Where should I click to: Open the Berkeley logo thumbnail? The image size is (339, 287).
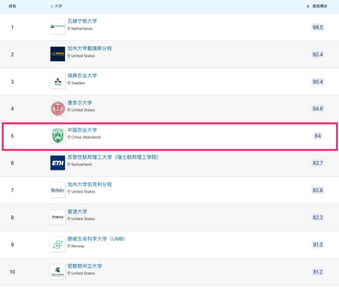pyautogui.click(x=58, y=190)
